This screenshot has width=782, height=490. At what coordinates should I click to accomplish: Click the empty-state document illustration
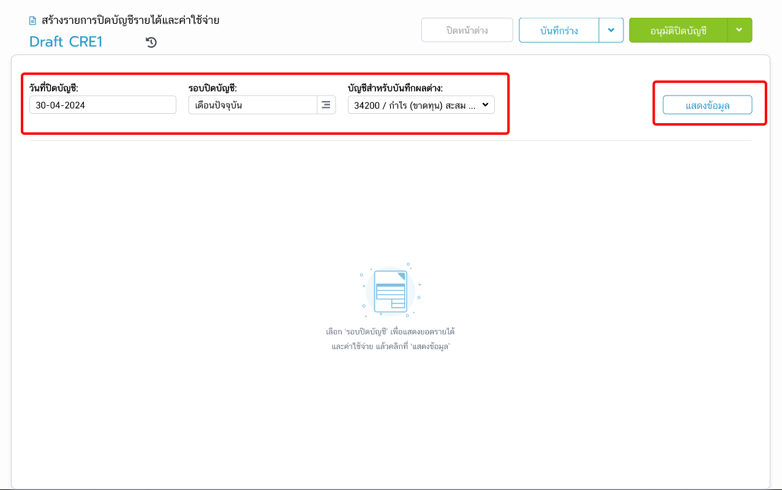pyautogui.click(x=390, y=290)
